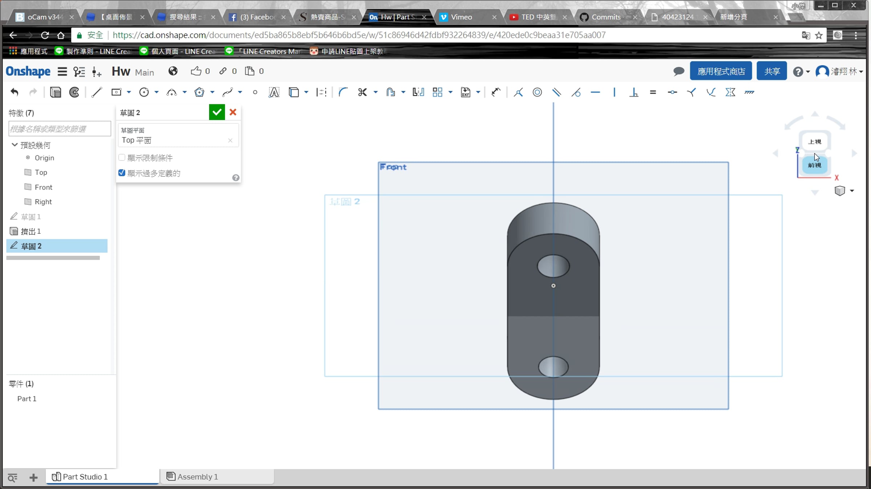Apply the Perpendicular constraint tool
Viewport: 871px width, 489px height.
[634, 92]
